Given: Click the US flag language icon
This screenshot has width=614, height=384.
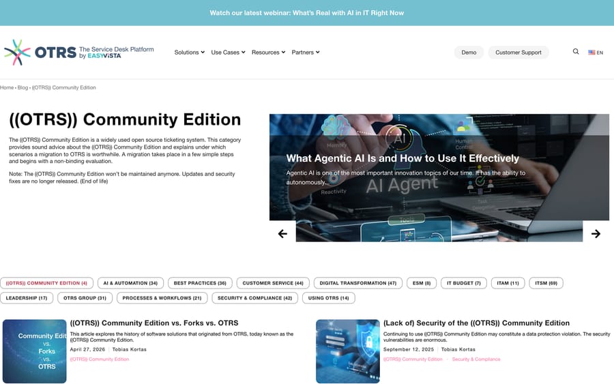Looking at the screenshot, I should click(x=591, y=53).
